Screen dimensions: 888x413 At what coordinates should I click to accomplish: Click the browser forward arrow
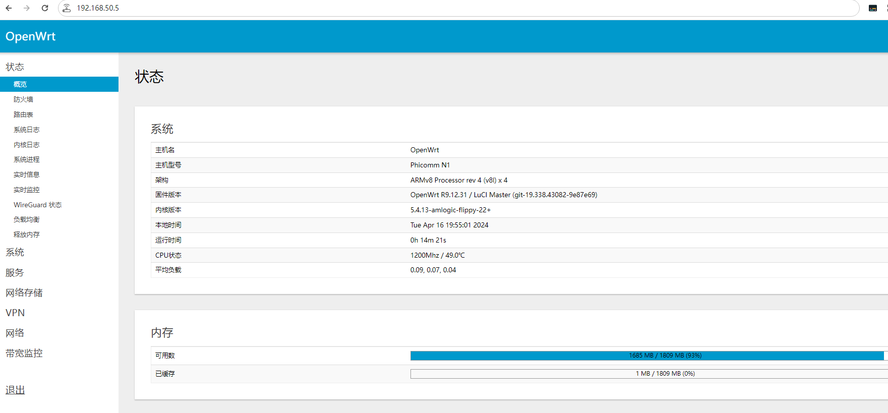tap(27, 8)
